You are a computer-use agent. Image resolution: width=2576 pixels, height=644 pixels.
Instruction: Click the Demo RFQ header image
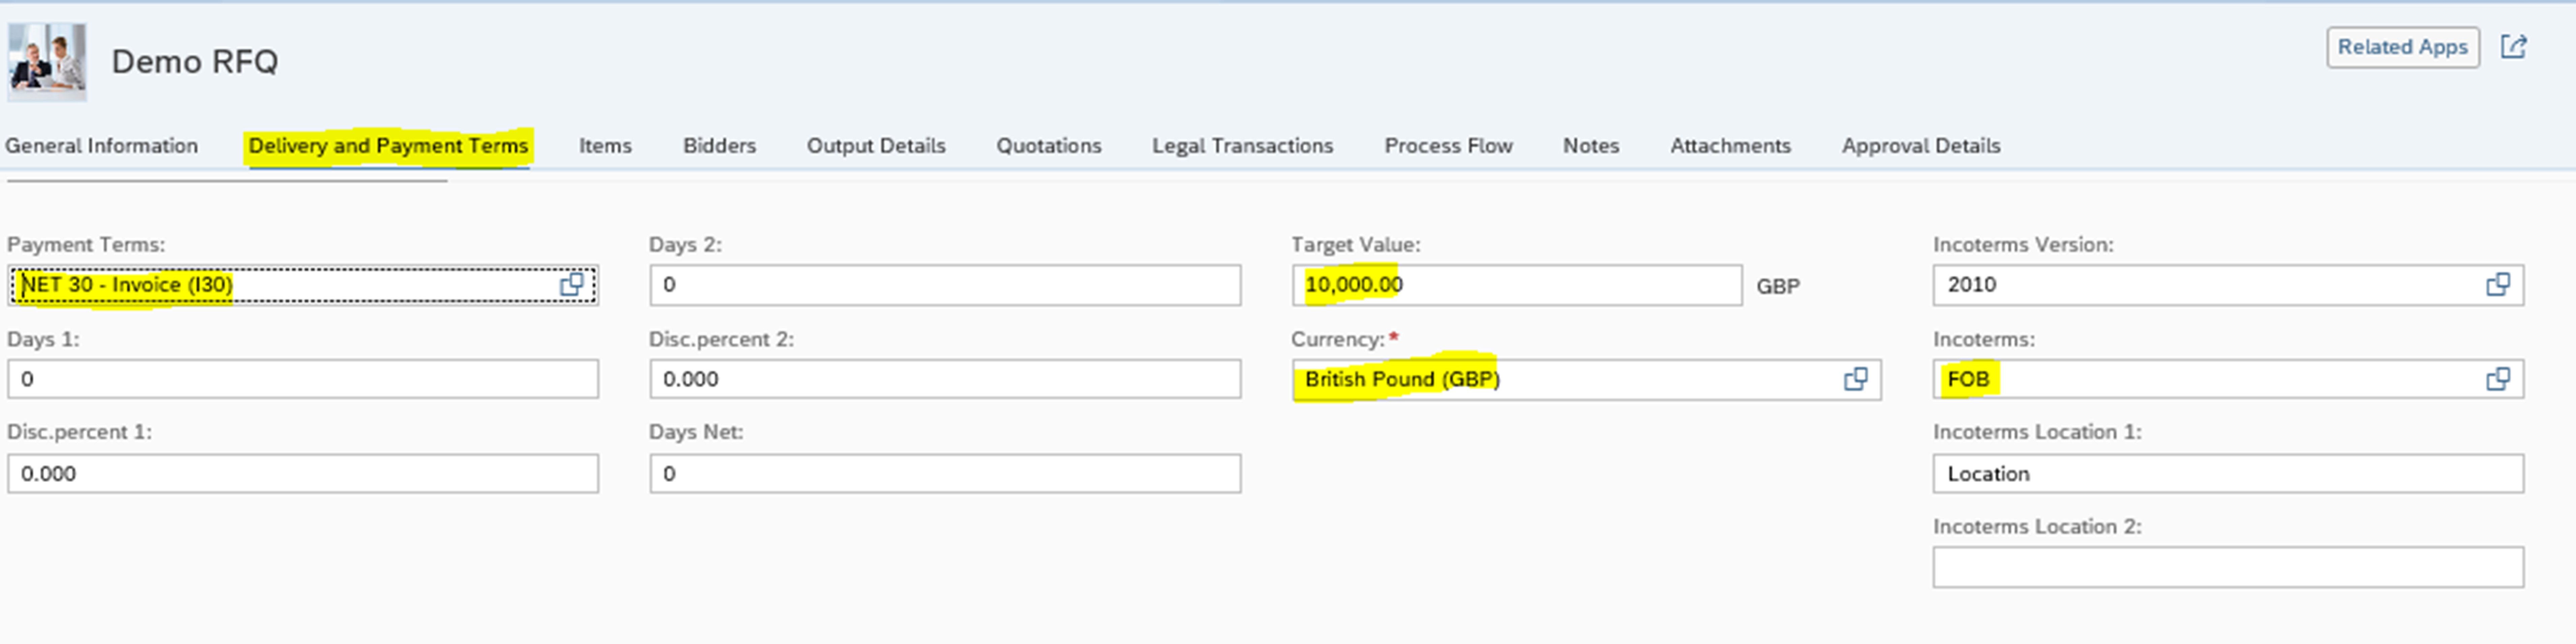pos(47,62)
